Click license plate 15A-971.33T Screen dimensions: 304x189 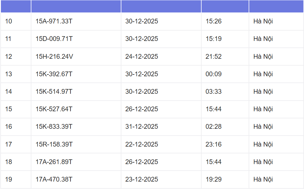[x=54, y=21]
